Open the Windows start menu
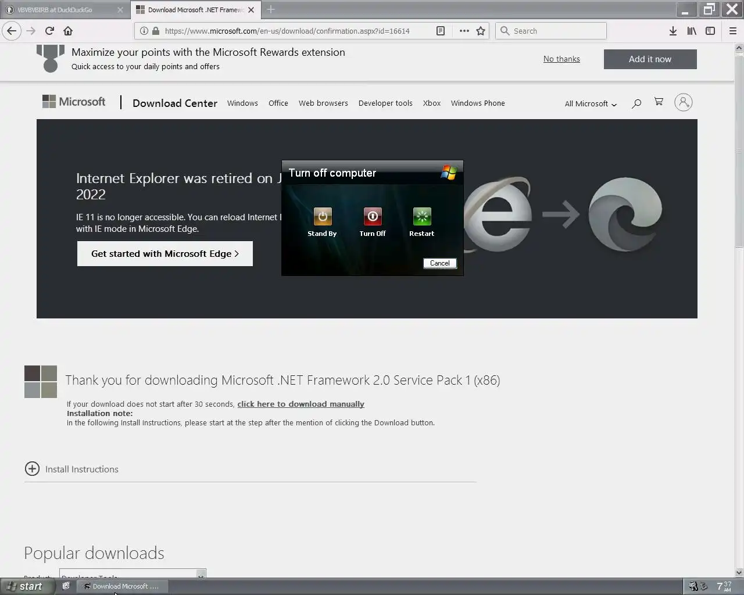744x595 pixels. (x=28, y=586)
